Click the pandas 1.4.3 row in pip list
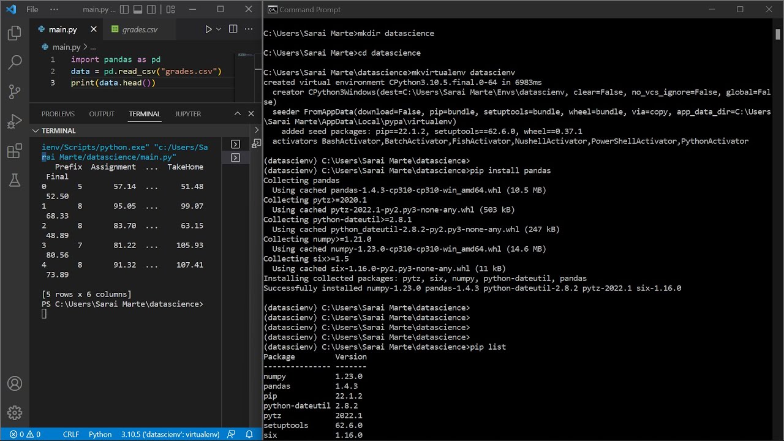784x441 pixels. pyautogui.click(x=311, y=386)
